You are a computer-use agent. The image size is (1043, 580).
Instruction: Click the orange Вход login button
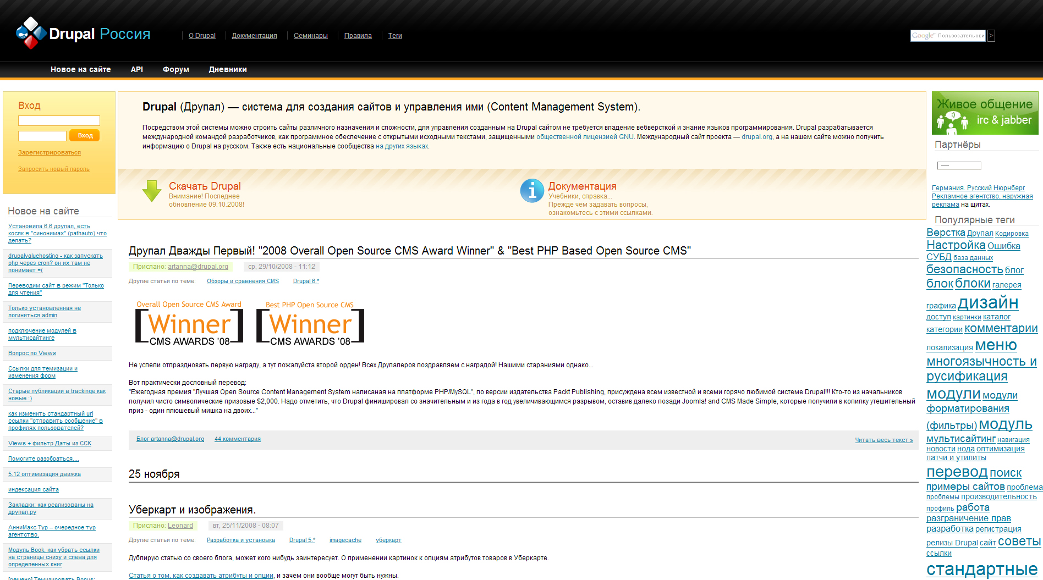85,136
